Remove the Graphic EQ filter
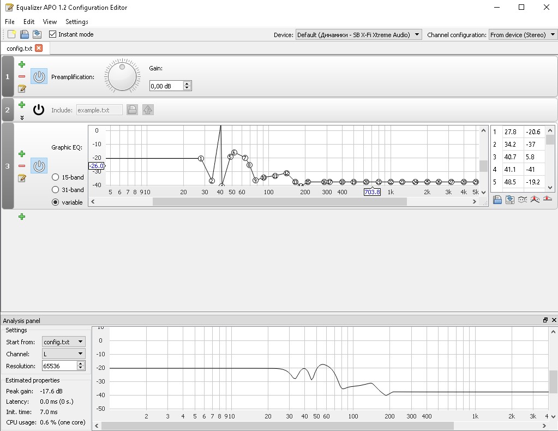This screenshot has width=558, height=431. click(22, 166)
